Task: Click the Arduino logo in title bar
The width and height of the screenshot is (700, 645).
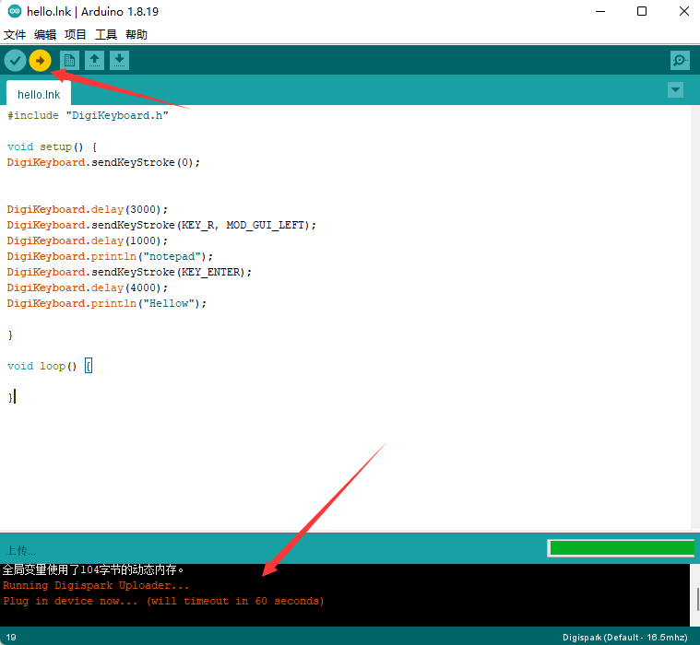Action: point(14,11)
